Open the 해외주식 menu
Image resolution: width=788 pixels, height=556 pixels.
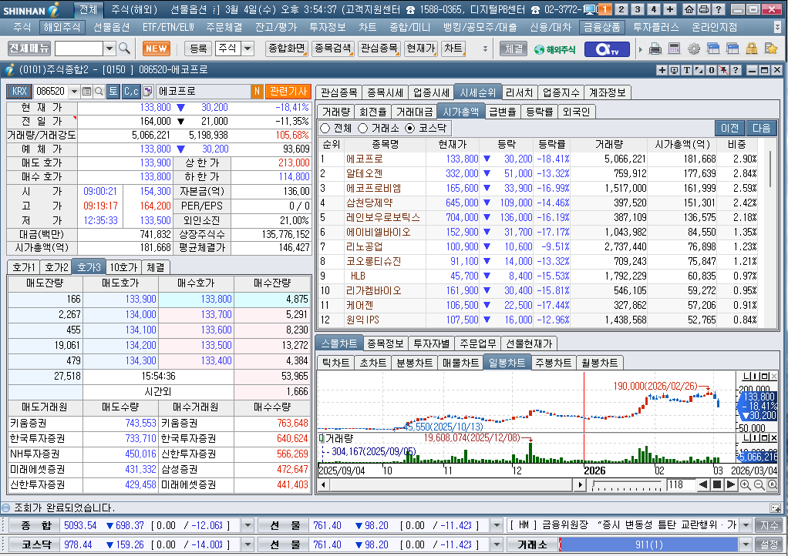click(62, 27)
